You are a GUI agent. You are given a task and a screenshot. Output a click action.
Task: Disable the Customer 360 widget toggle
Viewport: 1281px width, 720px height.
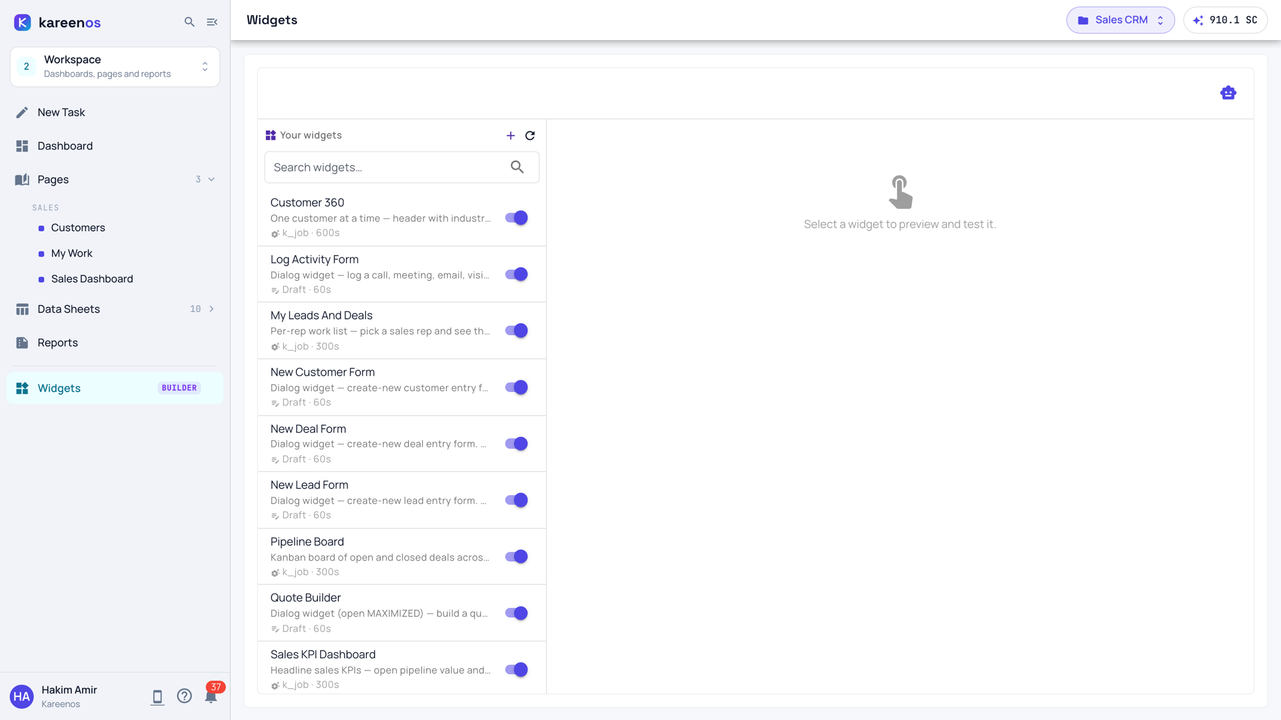[516, 217]
